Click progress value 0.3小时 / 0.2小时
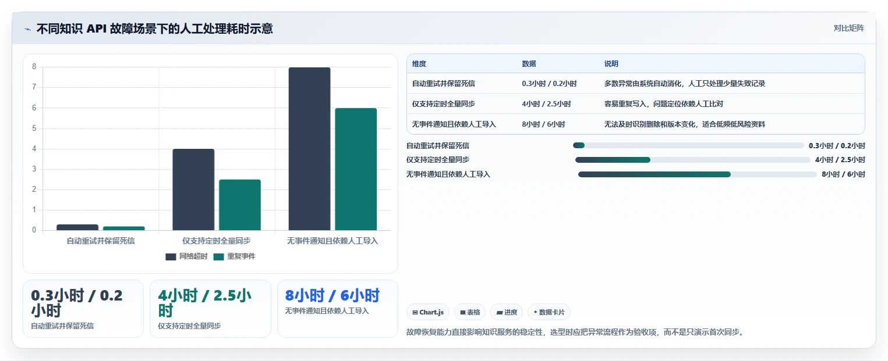Screen dimensions: 888x361 click(x=837, y=145)
